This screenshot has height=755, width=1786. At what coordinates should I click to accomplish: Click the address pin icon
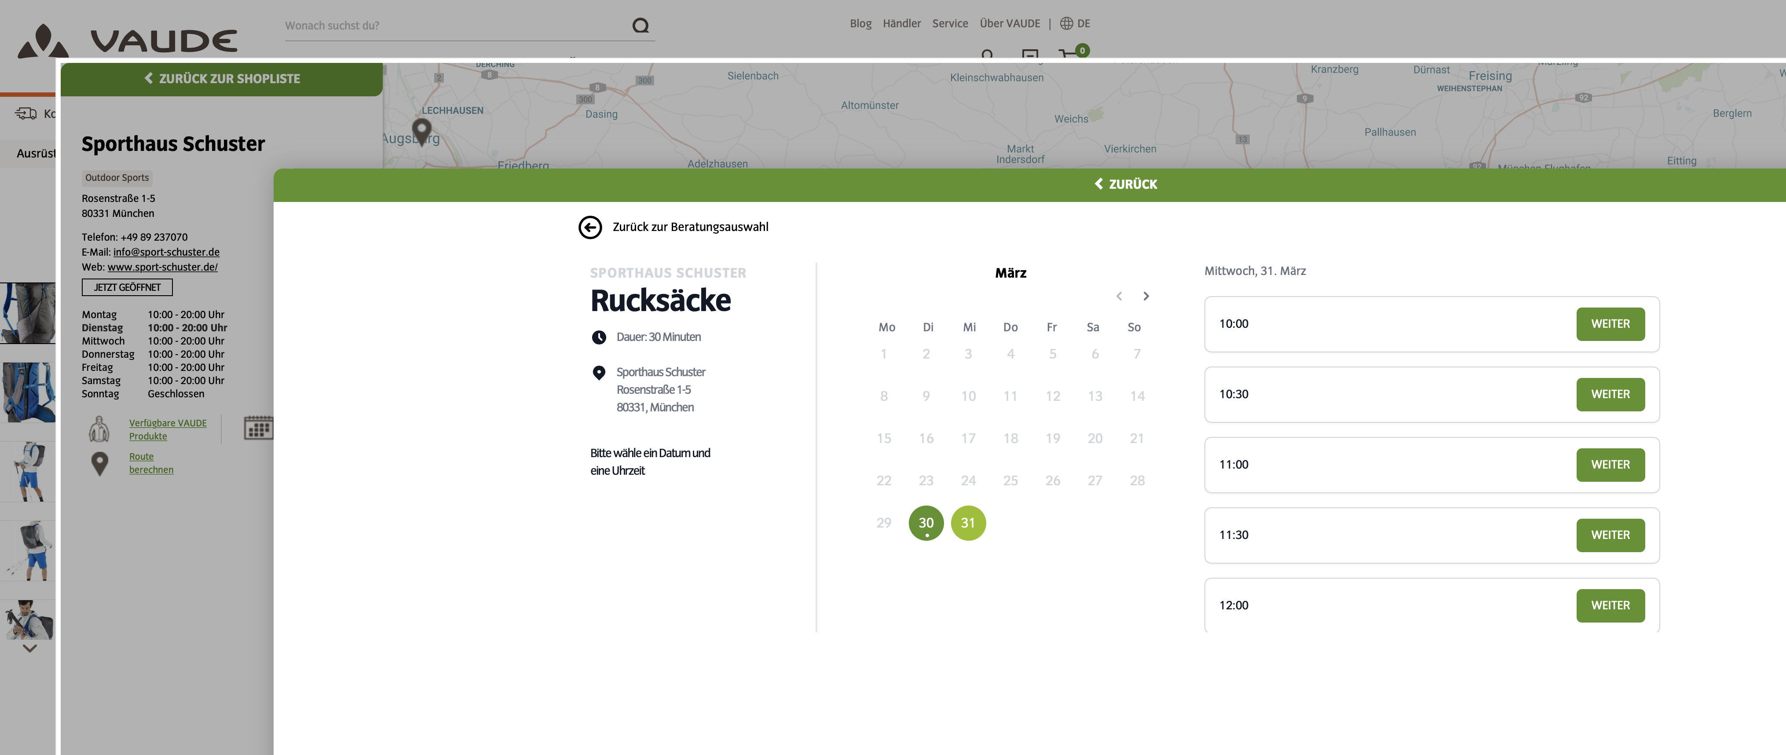599,373
